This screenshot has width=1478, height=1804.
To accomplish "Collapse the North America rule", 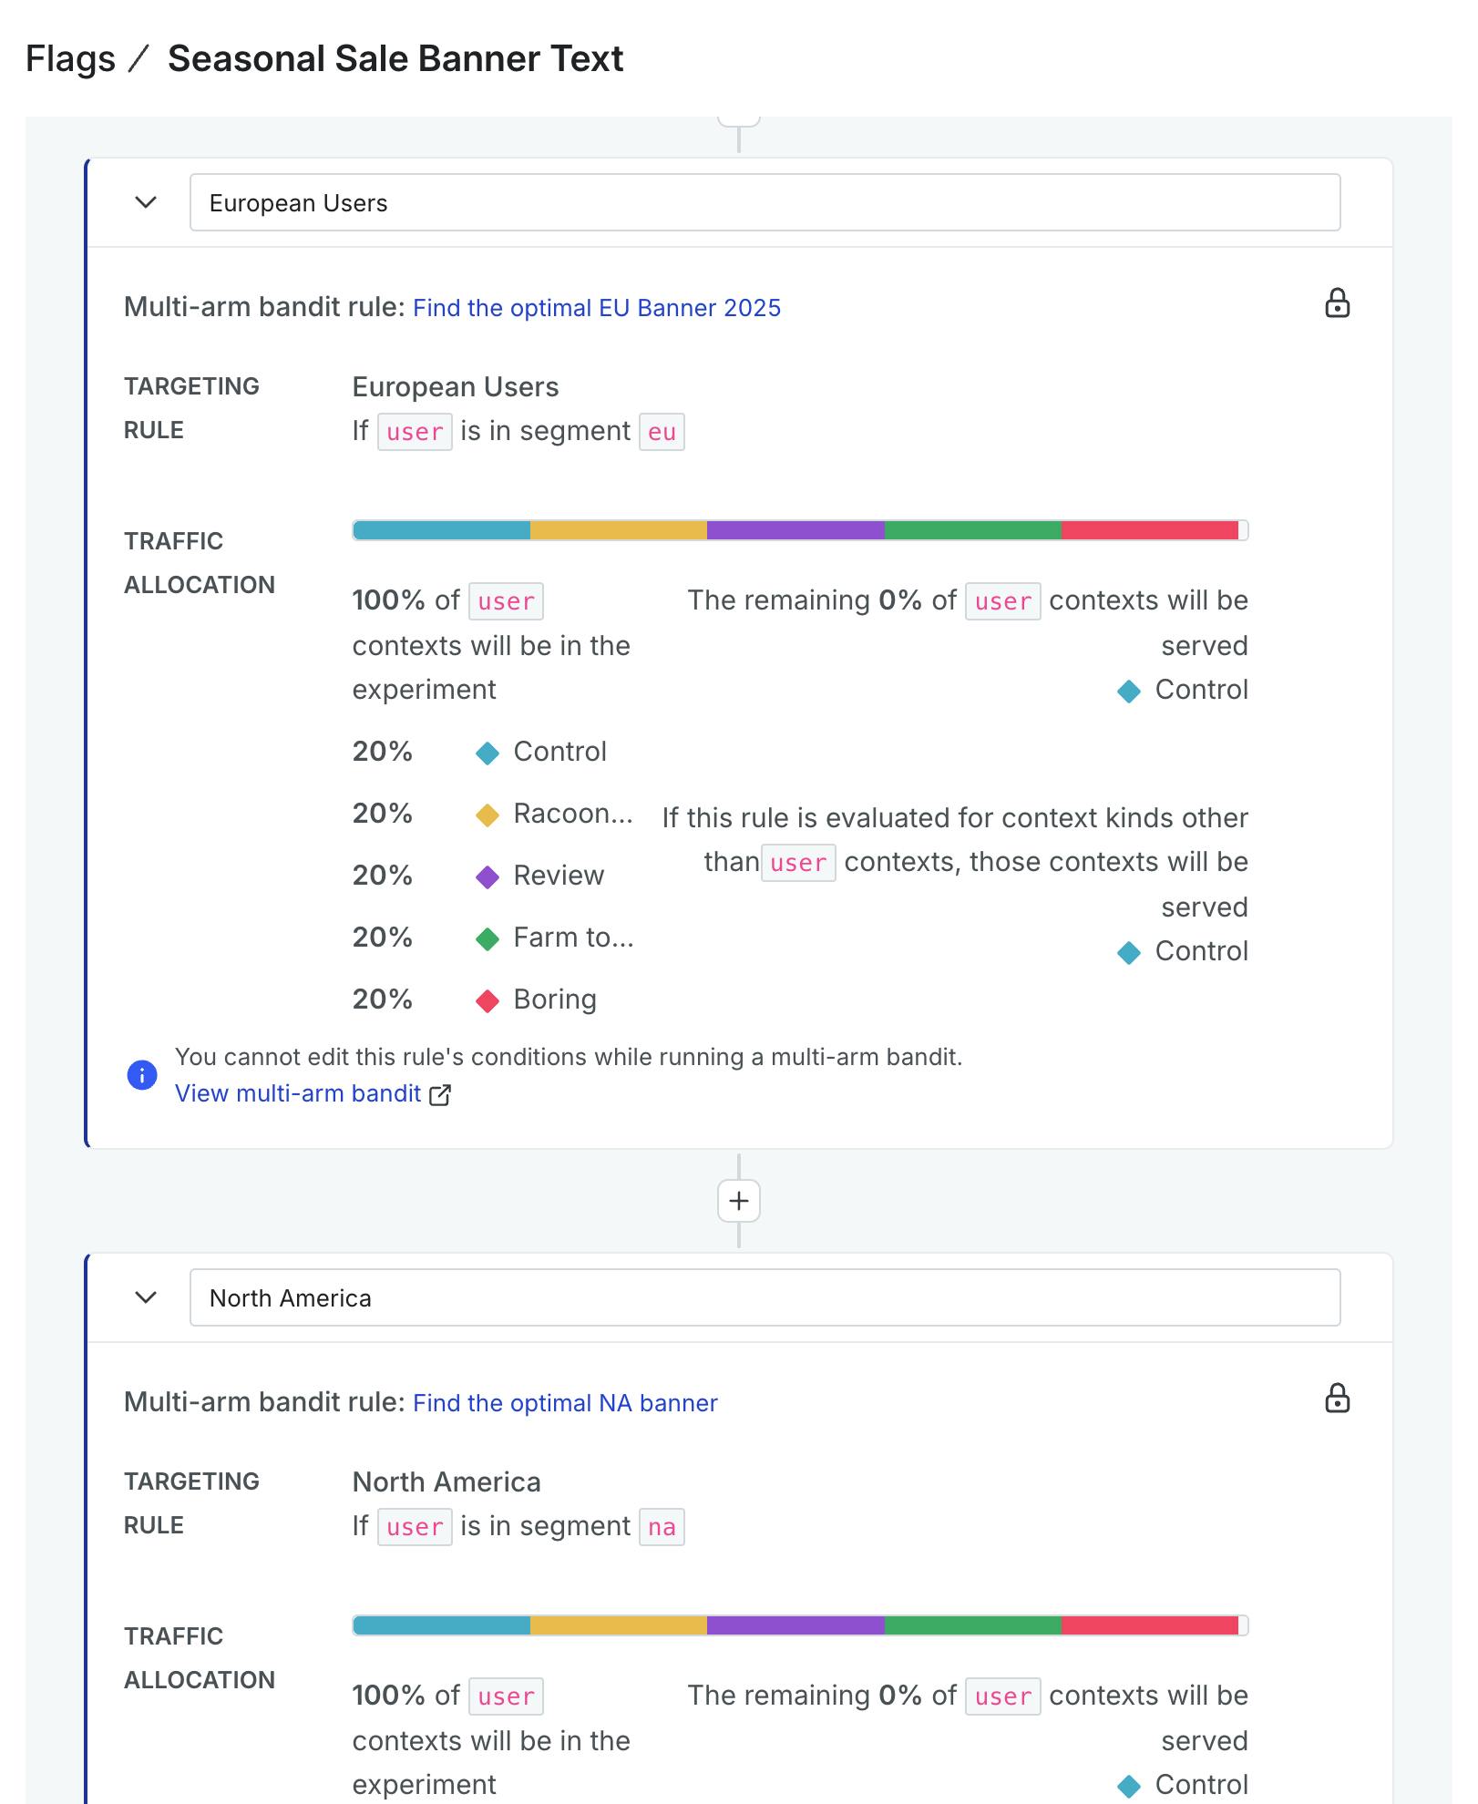I will click(x=146, y=1297).
